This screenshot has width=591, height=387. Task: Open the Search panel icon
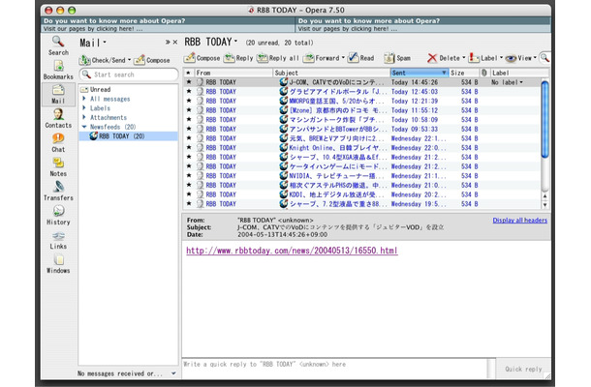[x=58, y=45]
